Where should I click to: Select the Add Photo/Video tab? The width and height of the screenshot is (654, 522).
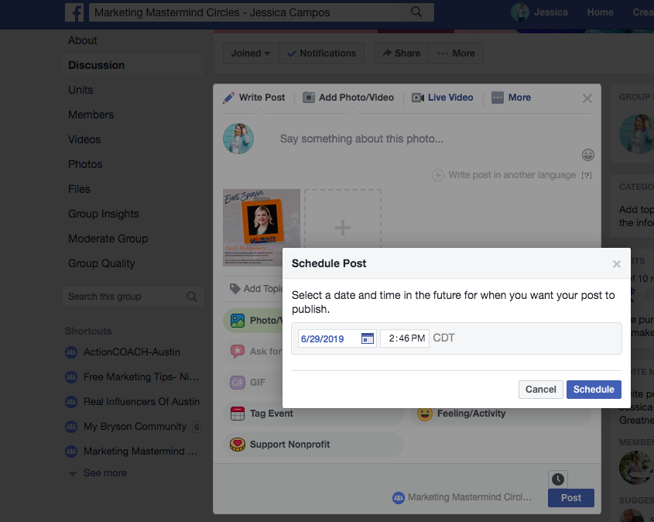[348, 98]
